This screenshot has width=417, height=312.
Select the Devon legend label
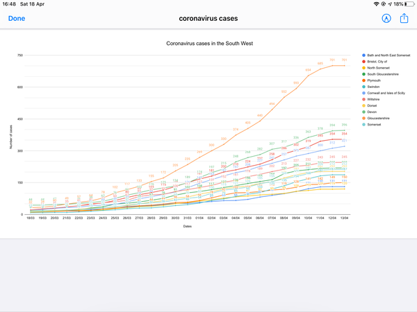[372, 112]
